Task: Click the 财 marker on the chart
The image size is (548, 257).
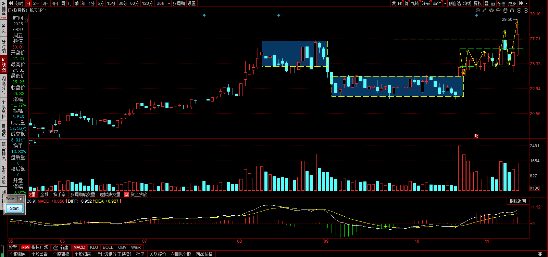Action: 476,136
